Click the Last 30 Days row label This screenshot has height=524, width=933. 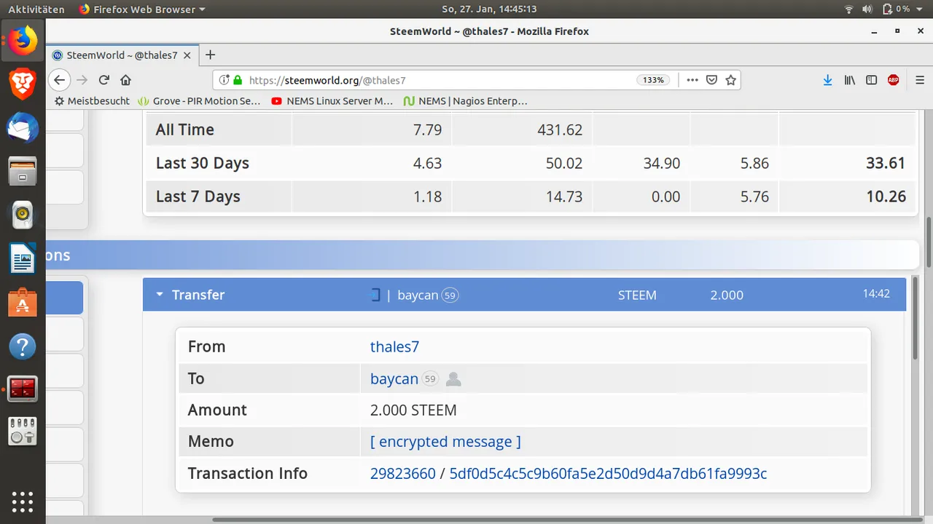(x=203, y=163)
